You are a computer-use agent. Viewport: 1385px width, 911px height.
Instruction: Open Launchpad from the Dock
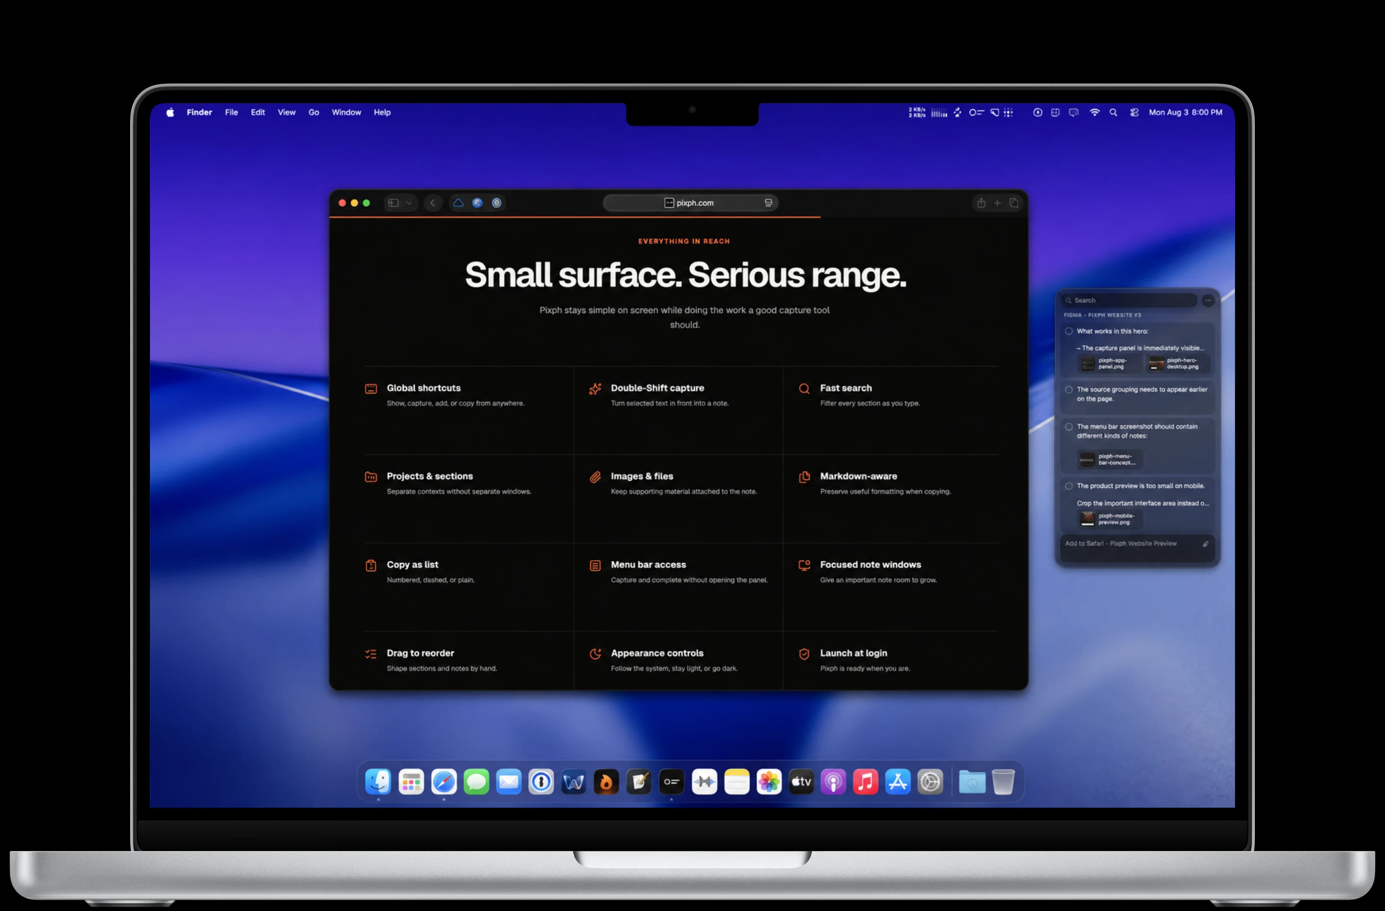[411, 781]
